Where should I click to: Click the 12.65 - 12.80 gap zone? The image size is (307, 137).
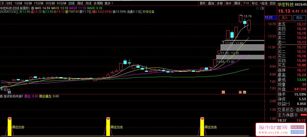point(234,43)
